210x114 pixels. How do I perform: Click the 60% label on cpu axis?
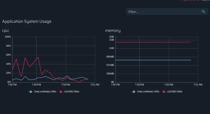coord(8,55)
